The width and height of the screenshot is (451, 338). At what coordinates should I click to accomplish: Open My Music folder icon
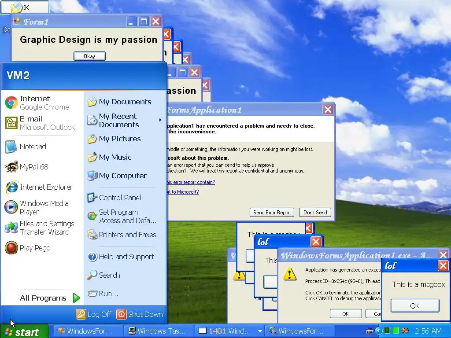92,157
